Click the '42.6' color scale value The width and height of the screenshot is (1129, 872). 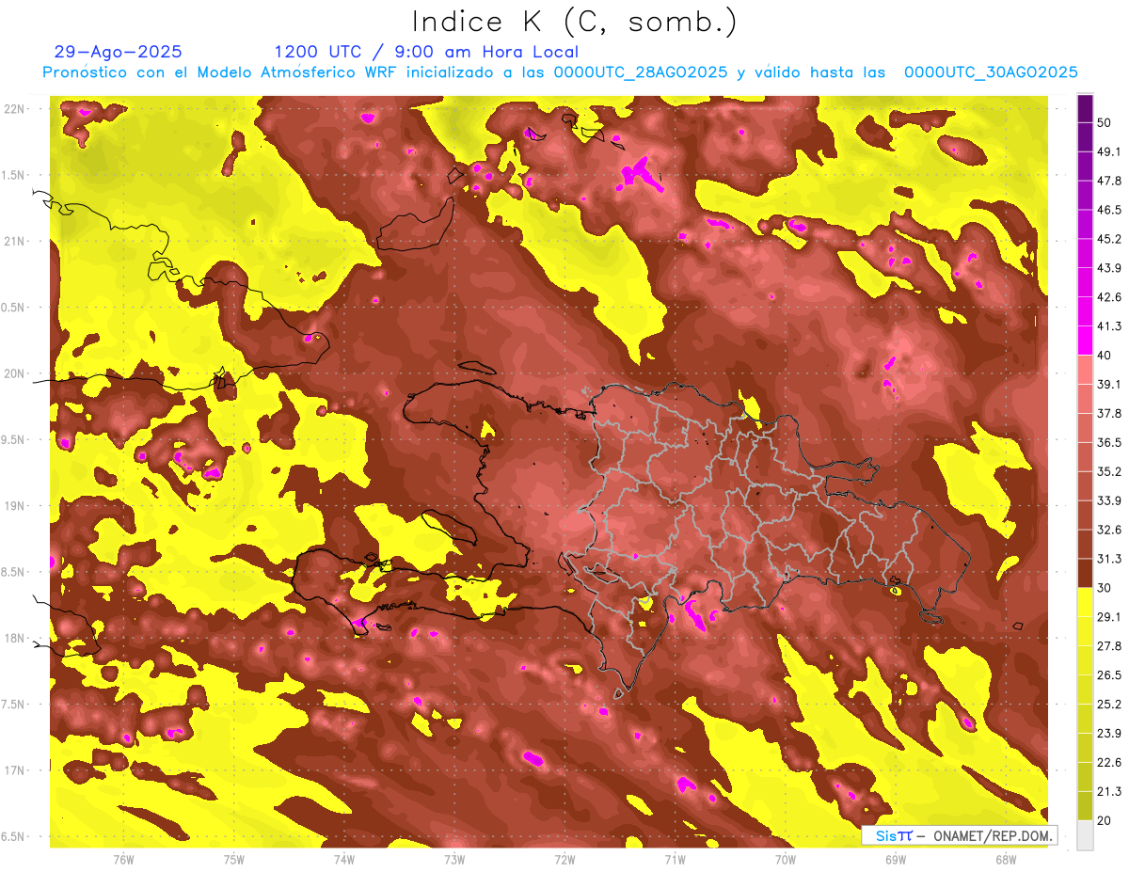[x=1108, y=297]
